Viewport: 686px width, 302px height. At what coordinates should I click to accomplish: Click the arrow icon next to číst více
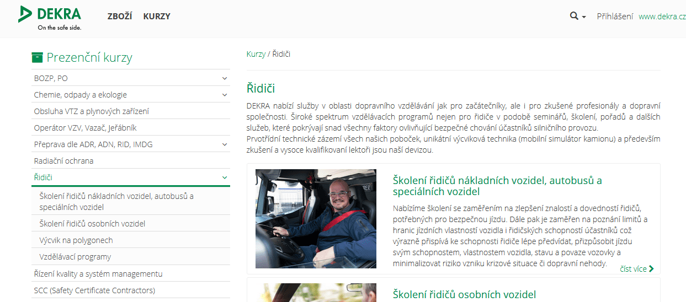pyautogui.click(x=652, y=269)
